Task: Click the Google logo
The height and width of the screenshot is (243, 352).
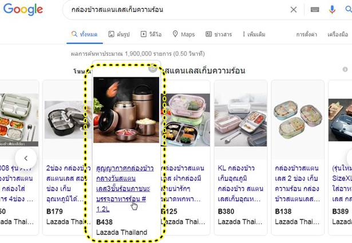Action: coord(23,9)
